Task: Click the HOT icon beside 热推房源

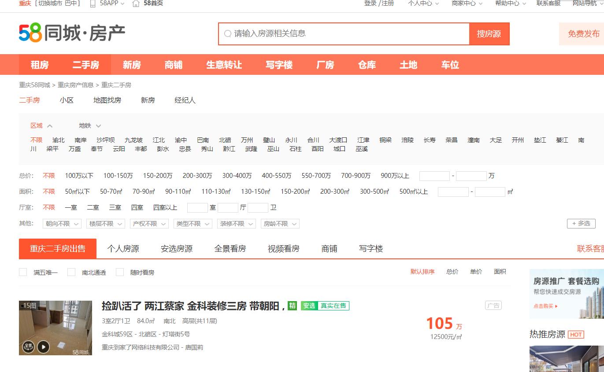Action: 576,335
